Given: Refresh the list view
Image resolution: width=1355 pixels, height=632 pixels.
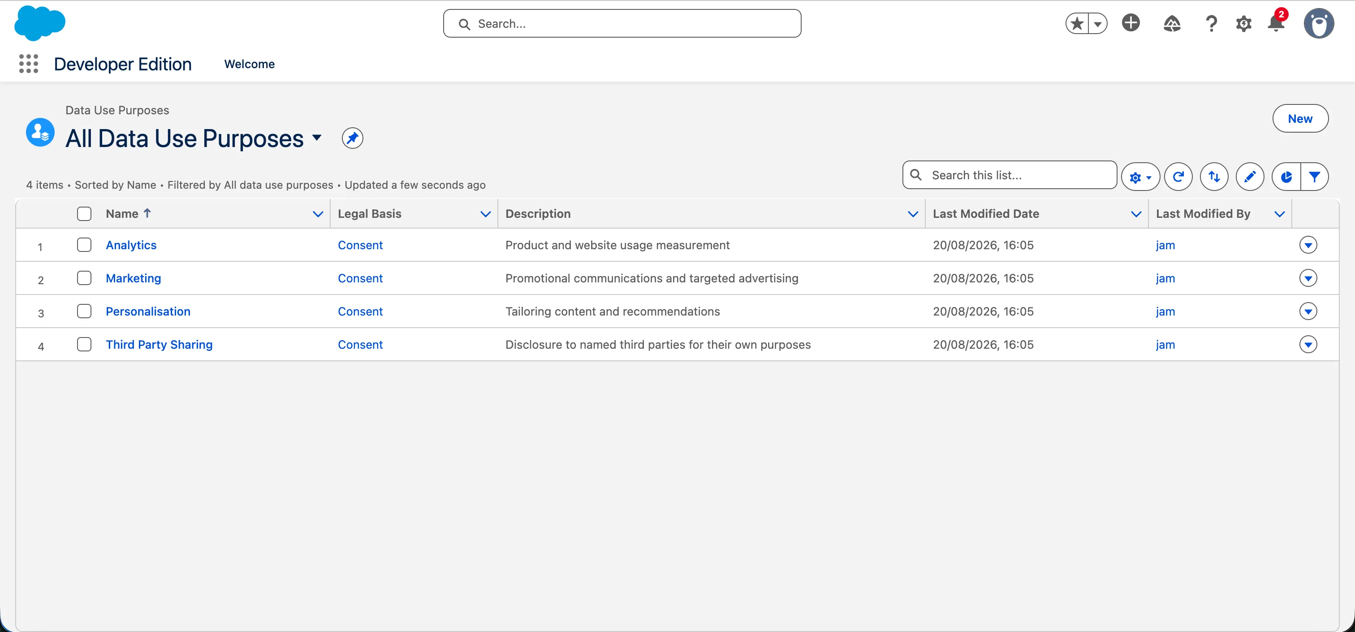Looking at the screenshot, I should pos(1178,177).
